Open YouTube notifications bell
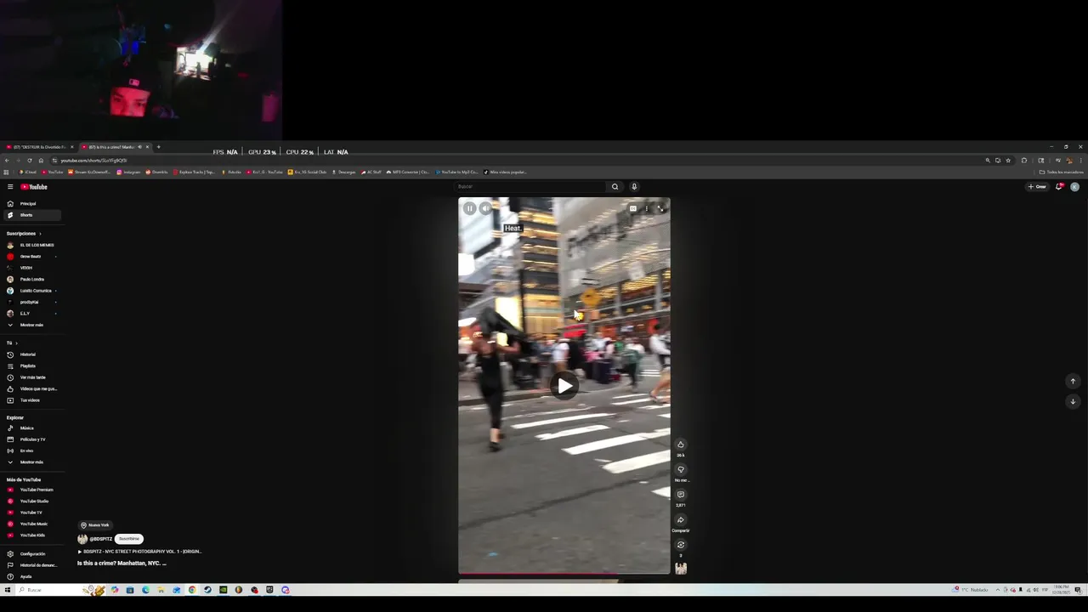The image size is (1088, 612). [1059, 187]
